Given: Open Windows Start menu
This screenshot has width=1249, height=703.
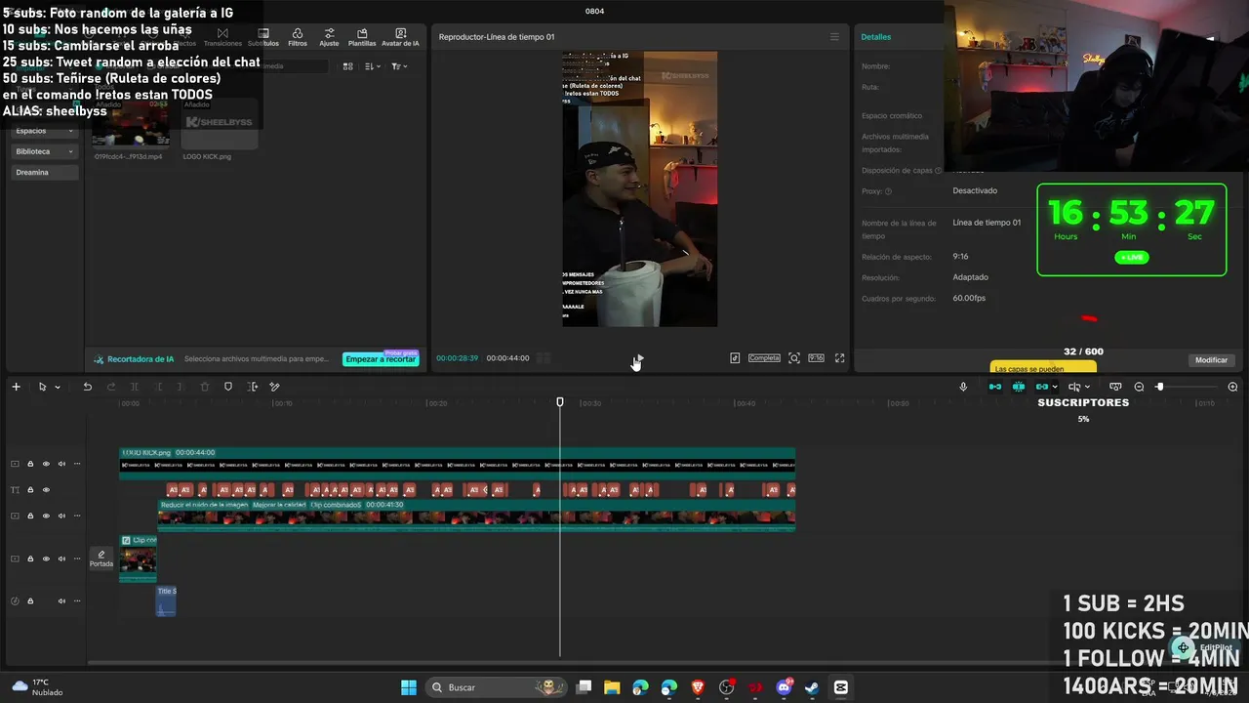Looking at the screenshot, I should click(x=409, y=687).
